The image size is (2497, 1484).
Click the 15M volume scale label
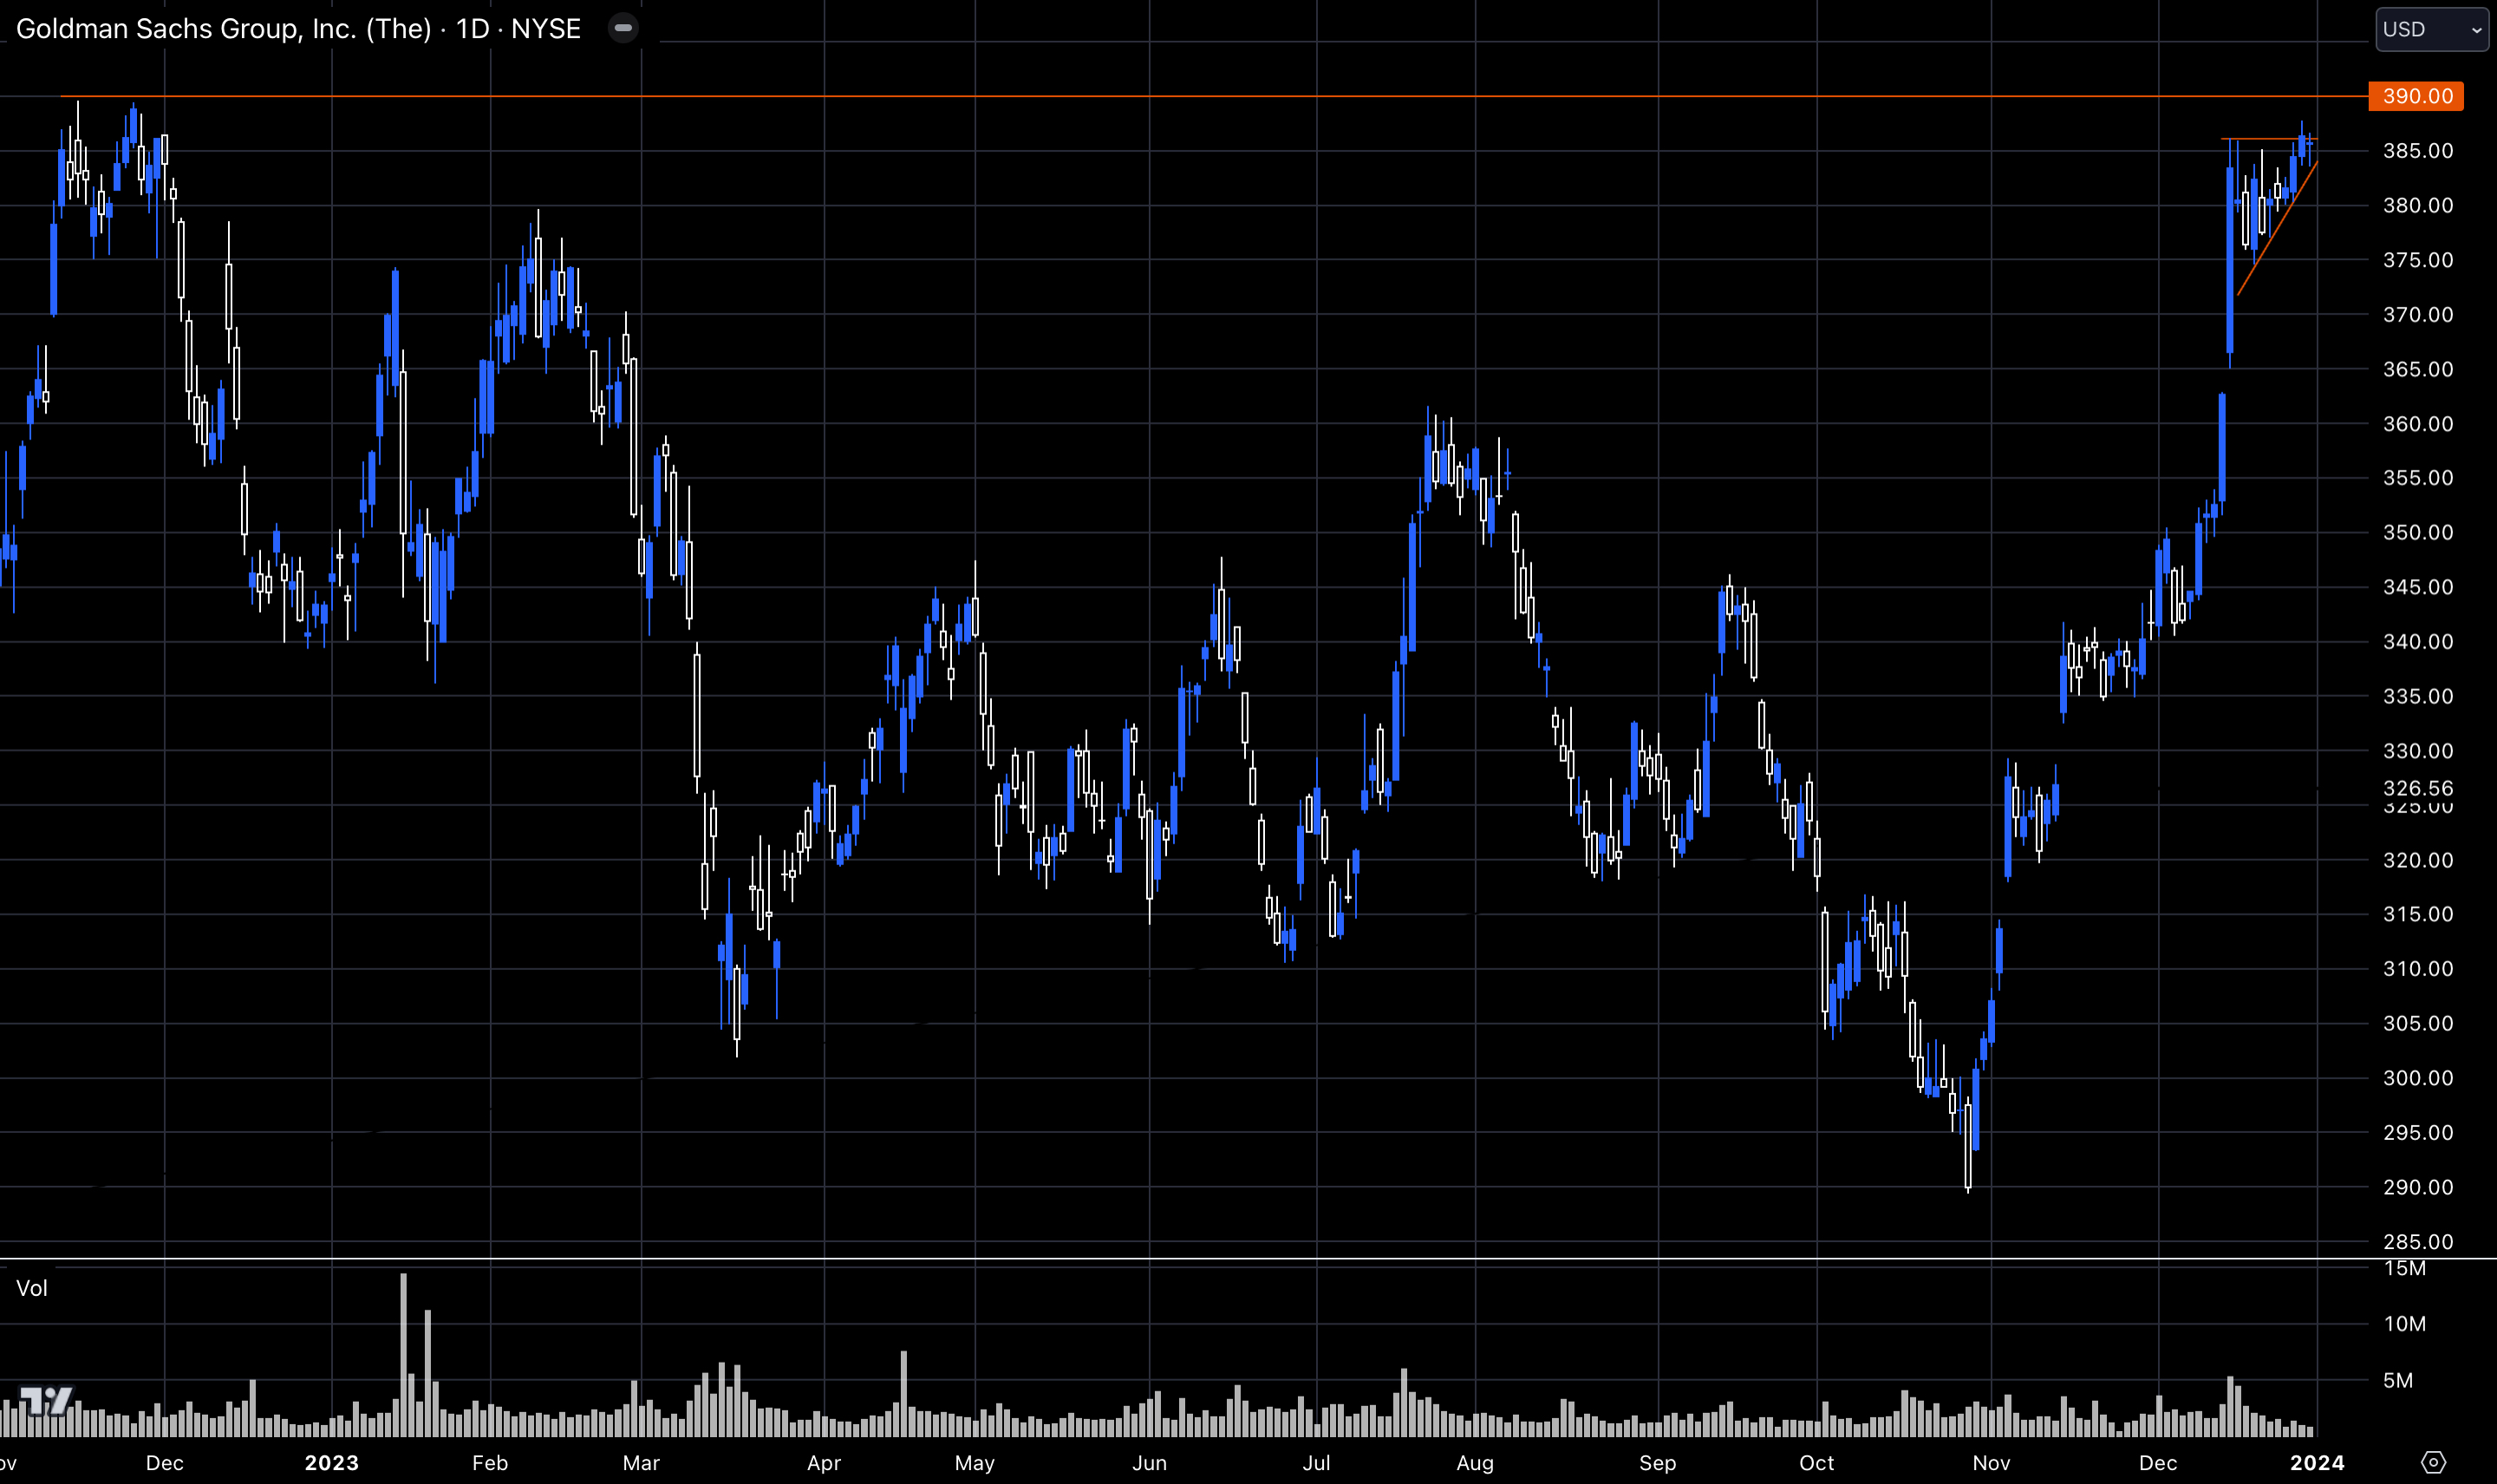[x=2404, y=1268]
